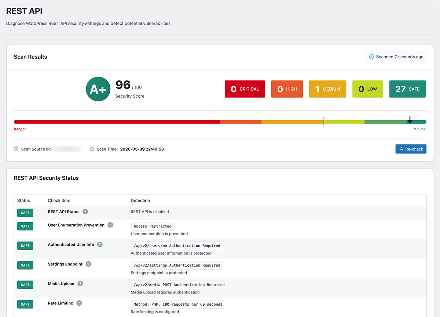Click 'User enumeration is prevented' text
440x317 pixels.
pyautogui.click(x=159, y=234)
